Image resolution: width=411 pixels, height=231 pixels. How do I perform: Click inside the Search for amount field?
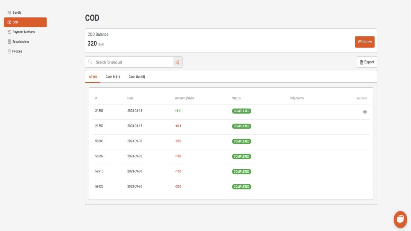(128, 62)
